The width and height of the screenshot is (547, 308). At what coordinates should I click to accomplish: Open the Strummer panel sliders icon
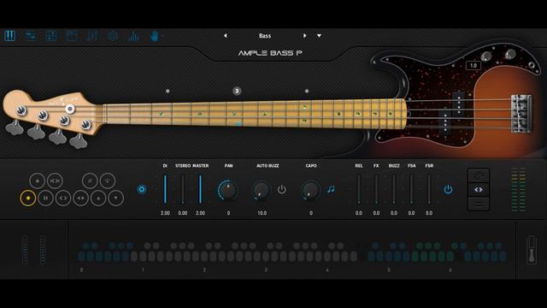coord(31,36)
